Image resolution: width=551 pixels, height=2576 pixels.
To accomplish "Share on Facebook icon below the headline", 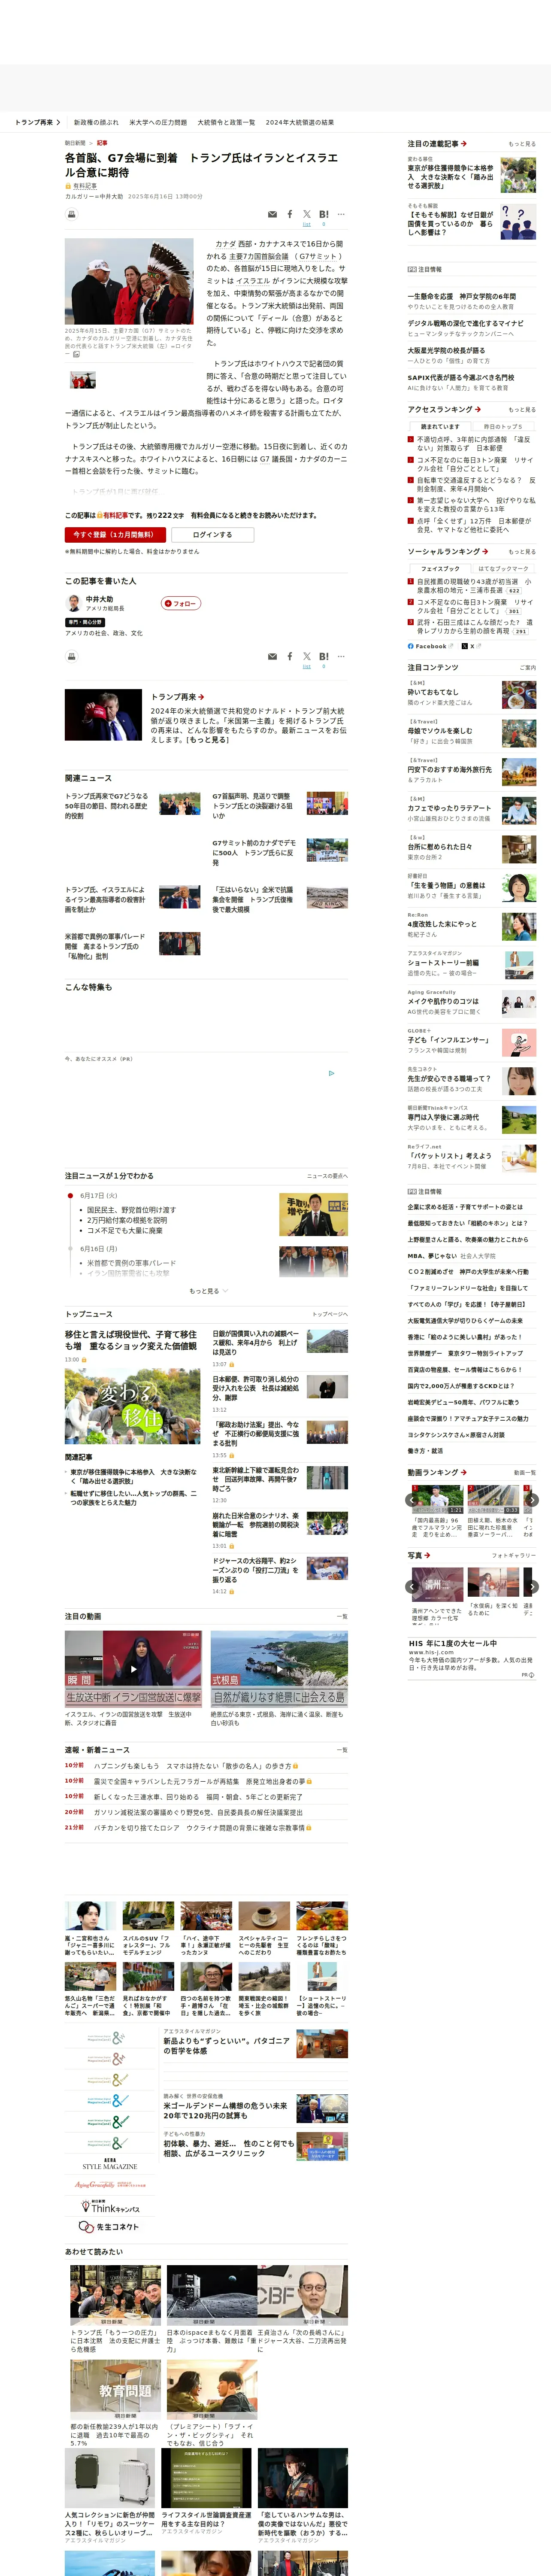I will click(x=290, y=214).
